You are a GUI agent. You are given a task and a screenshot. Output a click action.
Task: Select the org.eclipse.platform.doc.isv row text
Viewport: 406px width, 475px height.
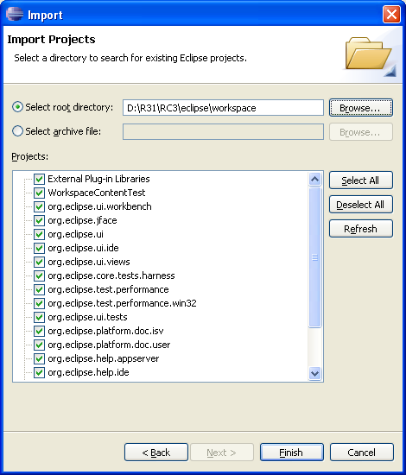tap(105, 331)
